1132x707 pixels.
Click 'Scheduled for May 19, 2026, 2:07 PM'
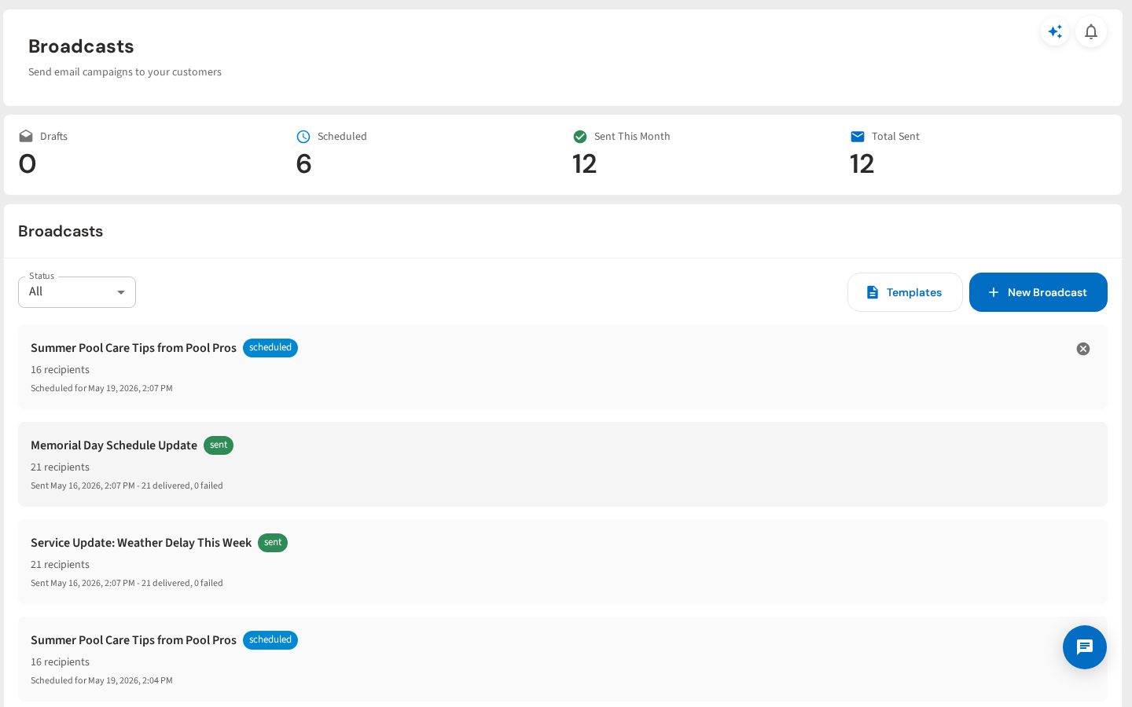click(x=101, y=389)
